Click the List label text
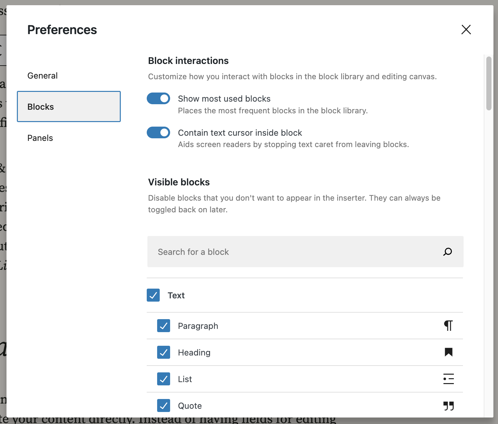Image resolution: width=498 pixels, height=424 pixels. click(x=185, y=379)
